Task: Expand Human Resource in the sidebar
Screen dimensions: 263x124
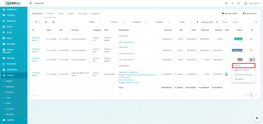Action: [x=14, y=51]
